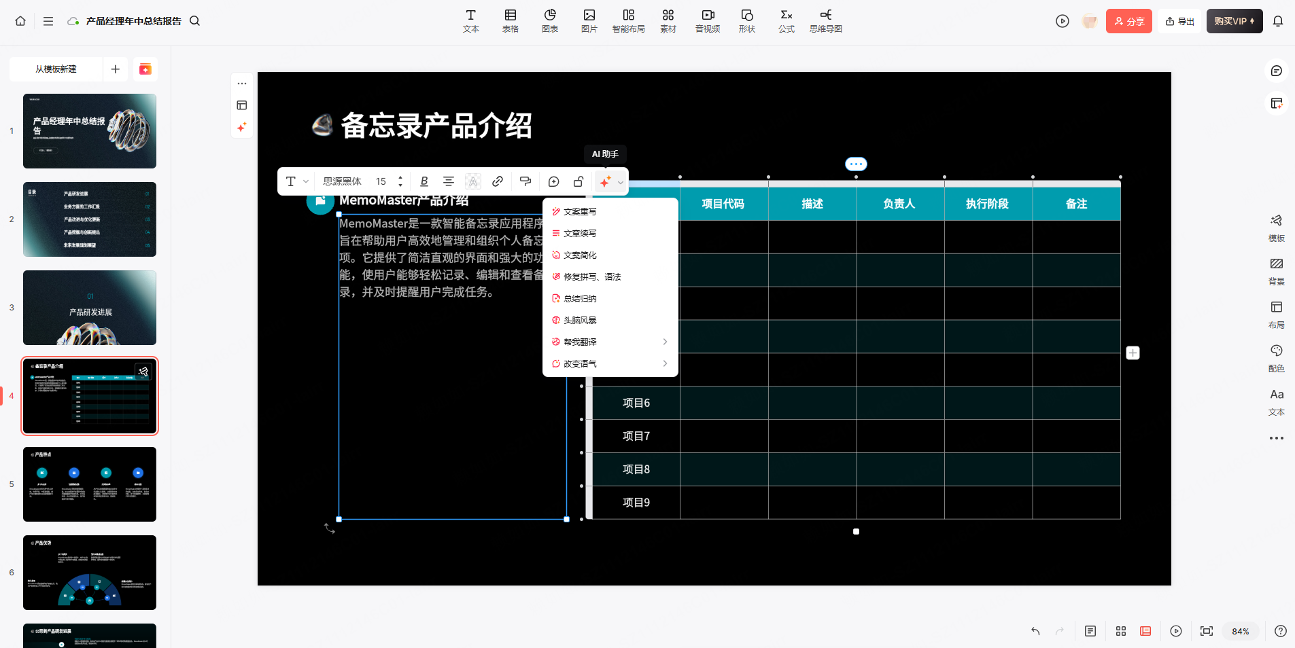The height and width of the screenshot is (648, 1295).
Task: Choose 总结归纳 from the AI menu
Action: tap(610, 299)
